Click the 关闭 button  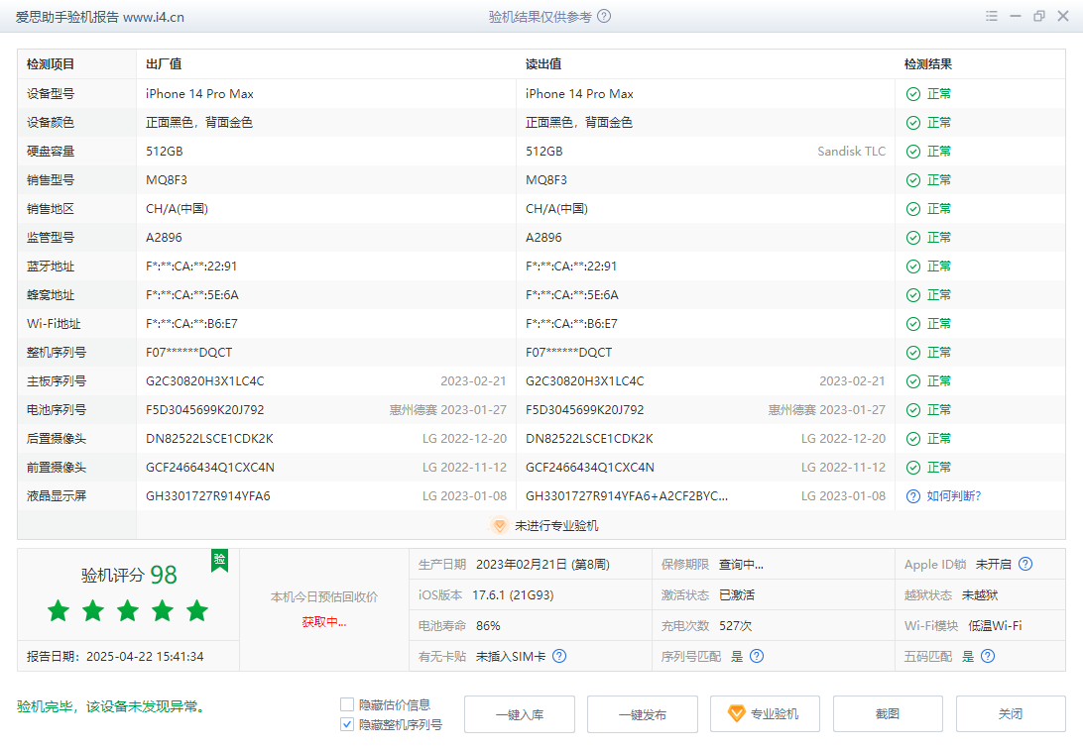(x=1011, y=713)
